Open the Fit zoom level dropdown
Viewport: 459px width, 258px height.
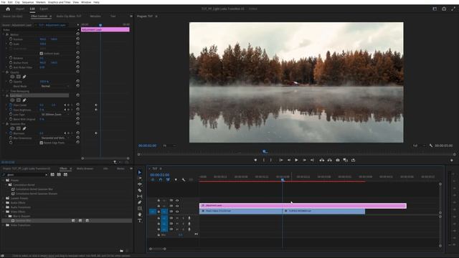click(x=169, y=145)
